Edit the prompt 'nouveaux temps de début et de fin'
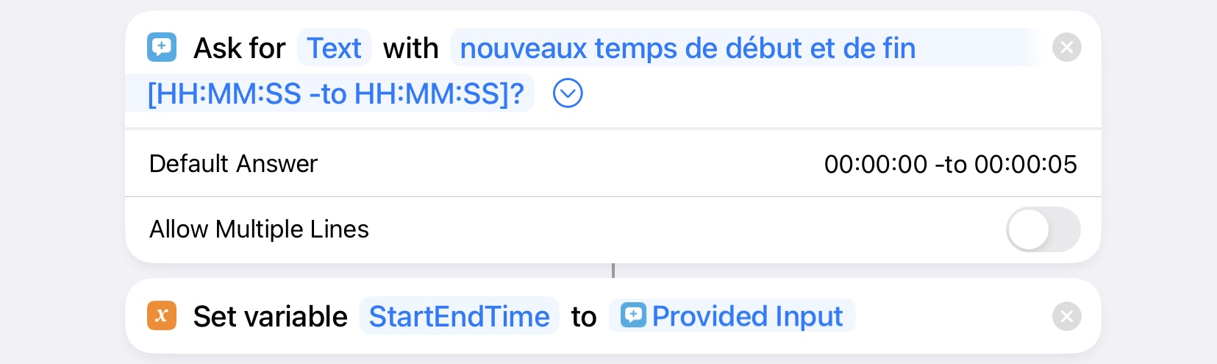This screenshot has width=1217, height=364. click(688, 48)
